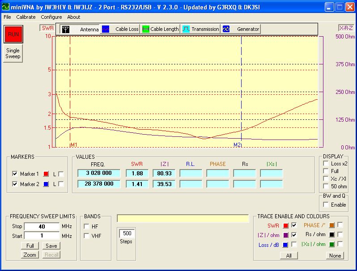Click the |Z| purple colour swatch
The height and width of the screenshot is (271, 357).
tap(285, 235)
